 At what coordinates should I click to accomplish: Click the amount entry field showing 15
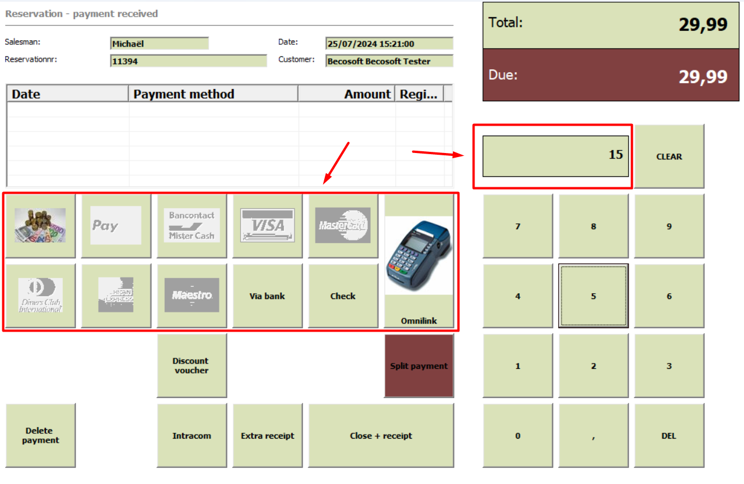click(x=556, y=156)
